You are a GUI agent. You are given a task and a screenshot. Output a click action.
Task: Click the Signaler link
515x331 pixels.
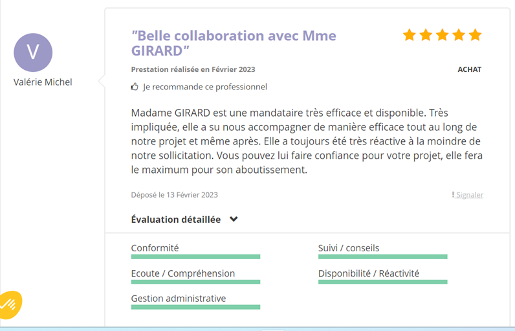pos(470,195)
